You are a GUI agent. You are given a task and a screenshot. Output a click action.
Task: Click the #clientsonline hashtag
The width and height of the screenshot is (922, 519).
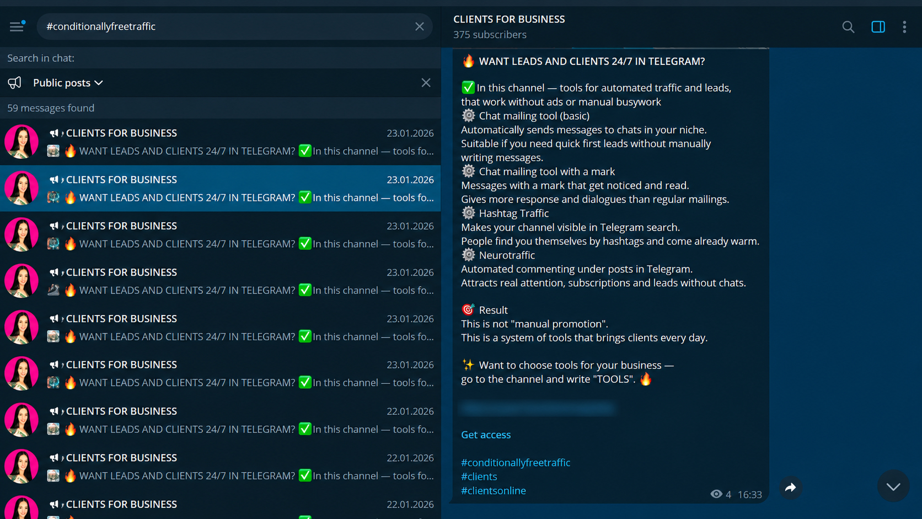click(494, 490)
